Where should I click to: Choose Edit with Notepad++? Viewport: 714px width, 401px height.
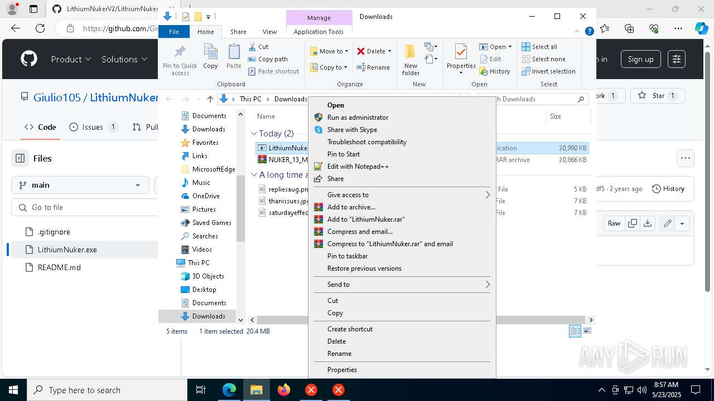coord(402,167)
